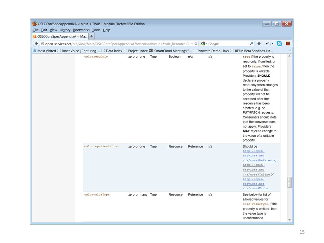Open the History menu
The height and width of the screenshot is (243, 324).
point(65,30)
